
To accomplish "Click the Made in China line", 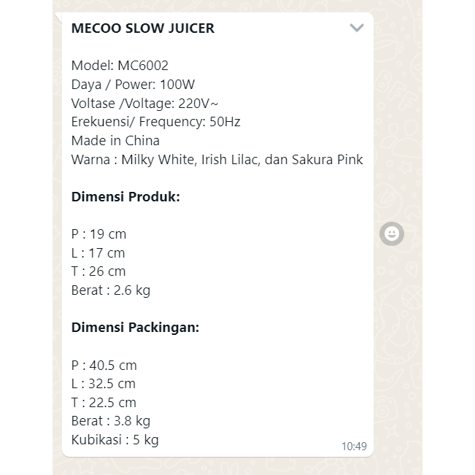I will point(115,140).
